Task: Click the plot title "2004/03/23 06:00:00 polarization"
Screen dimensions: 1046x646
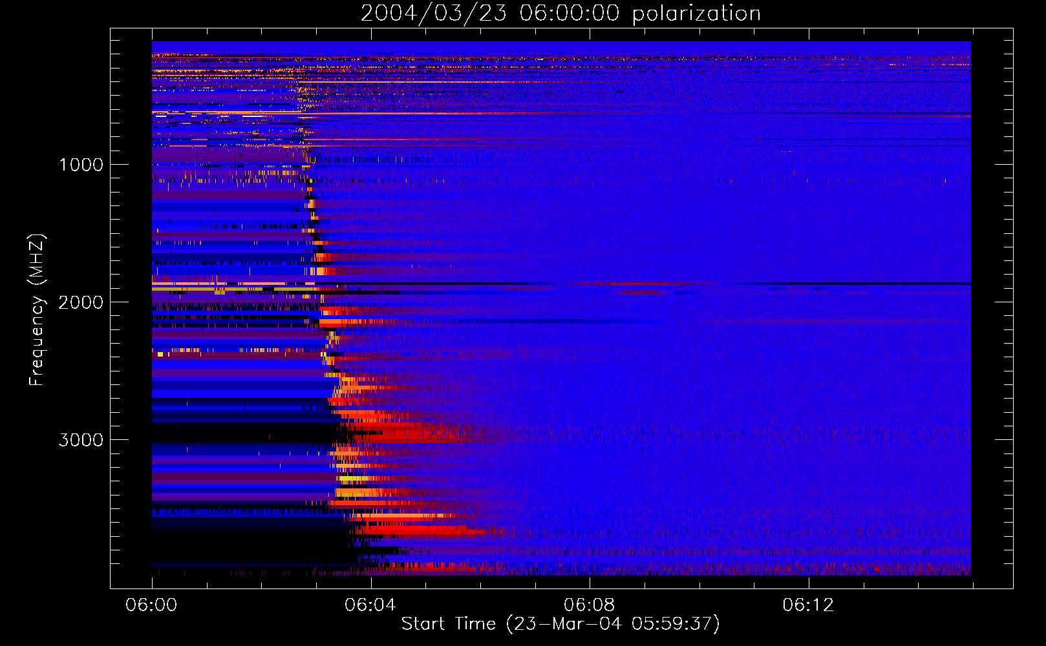Action: (560, 14)
